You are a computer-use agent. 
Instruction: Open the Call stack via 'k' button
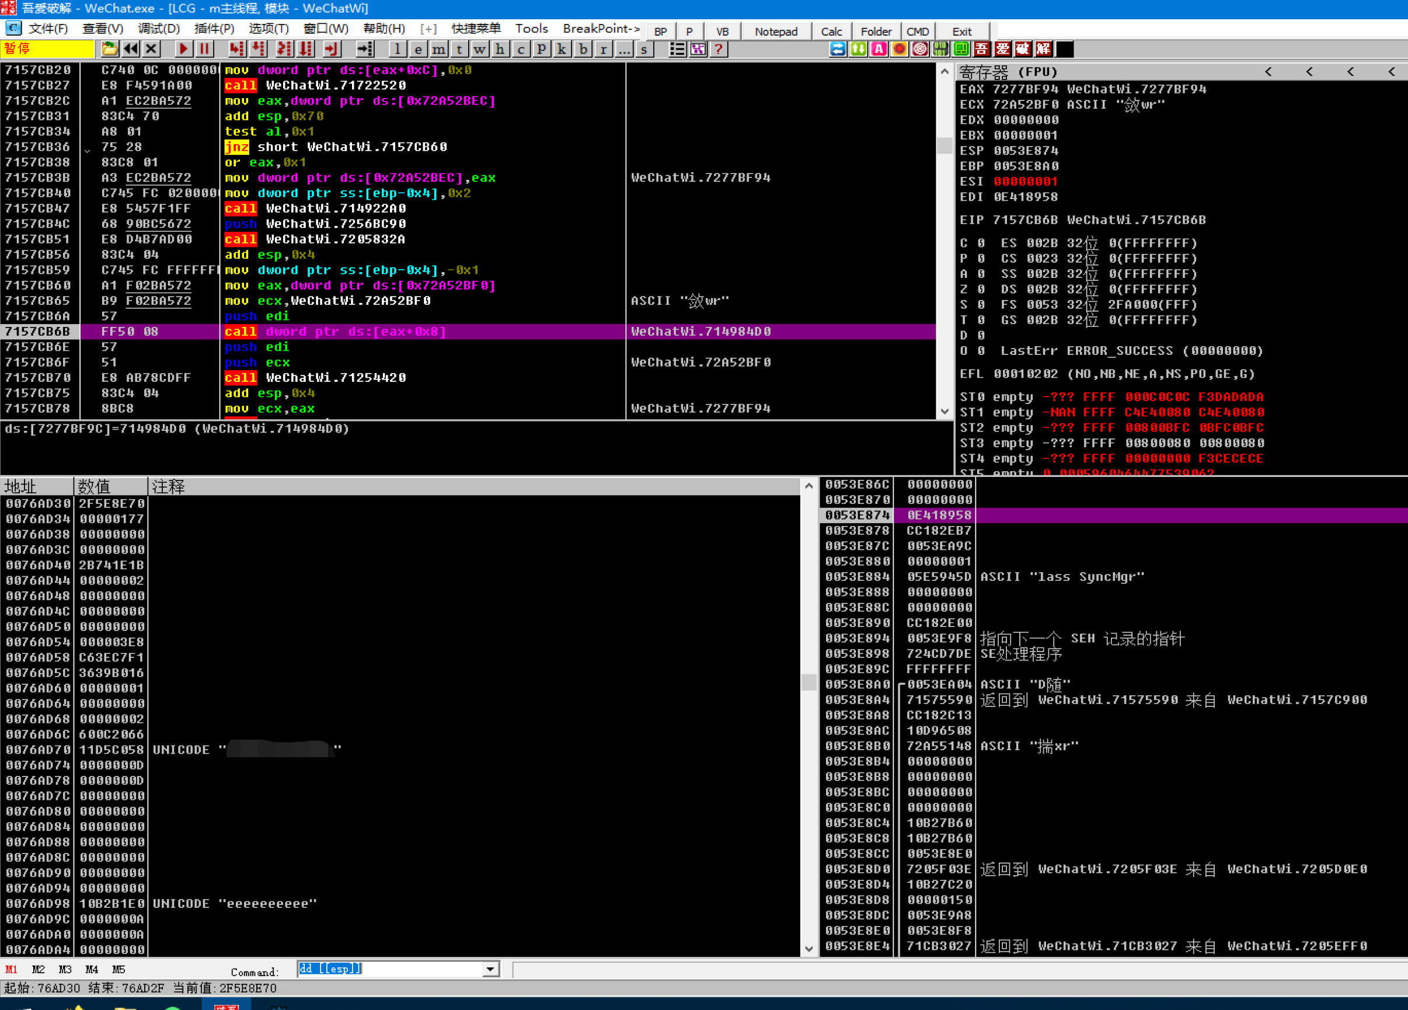562,49
